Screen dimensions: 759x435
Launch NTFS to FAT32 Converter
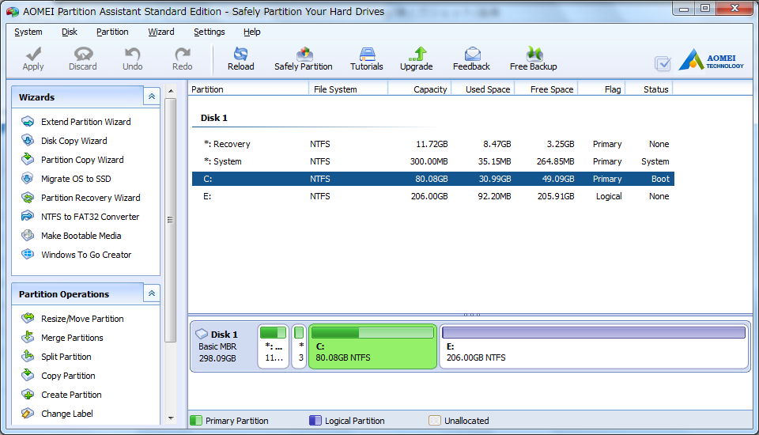(89, 217)
